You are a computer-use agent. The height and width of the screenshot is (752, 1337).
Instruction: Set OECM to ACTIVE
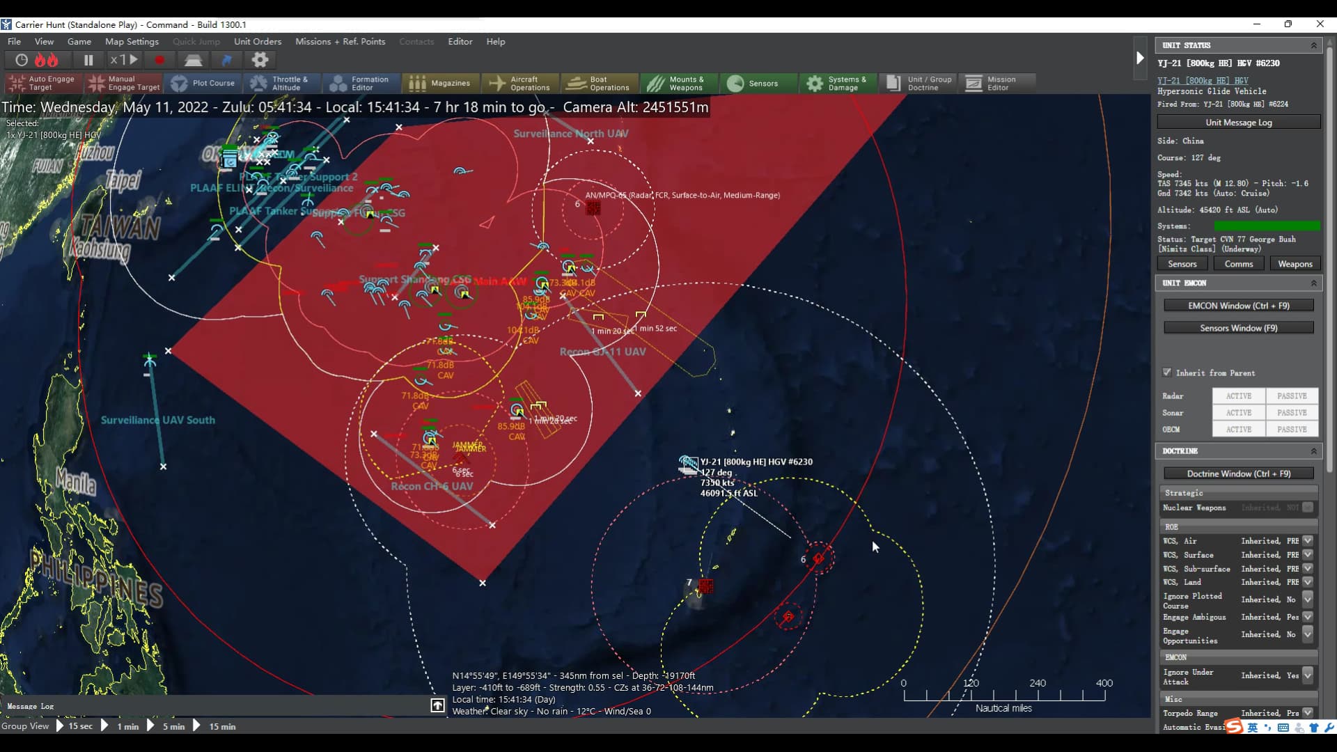coord(1238,430)
